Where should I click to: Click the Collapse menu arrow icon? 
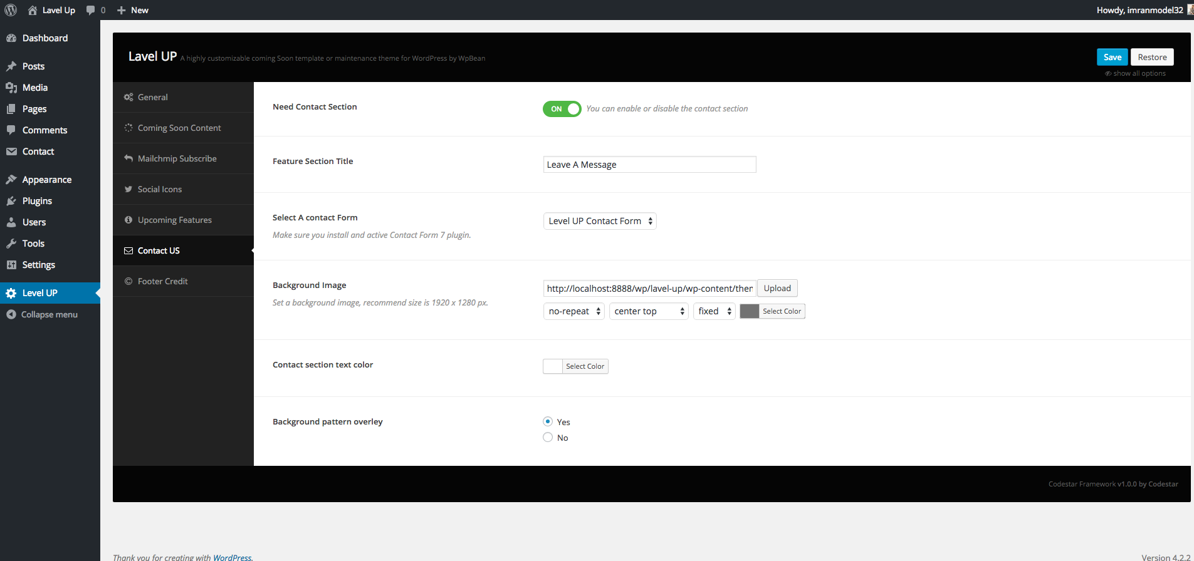coord(11,314)
